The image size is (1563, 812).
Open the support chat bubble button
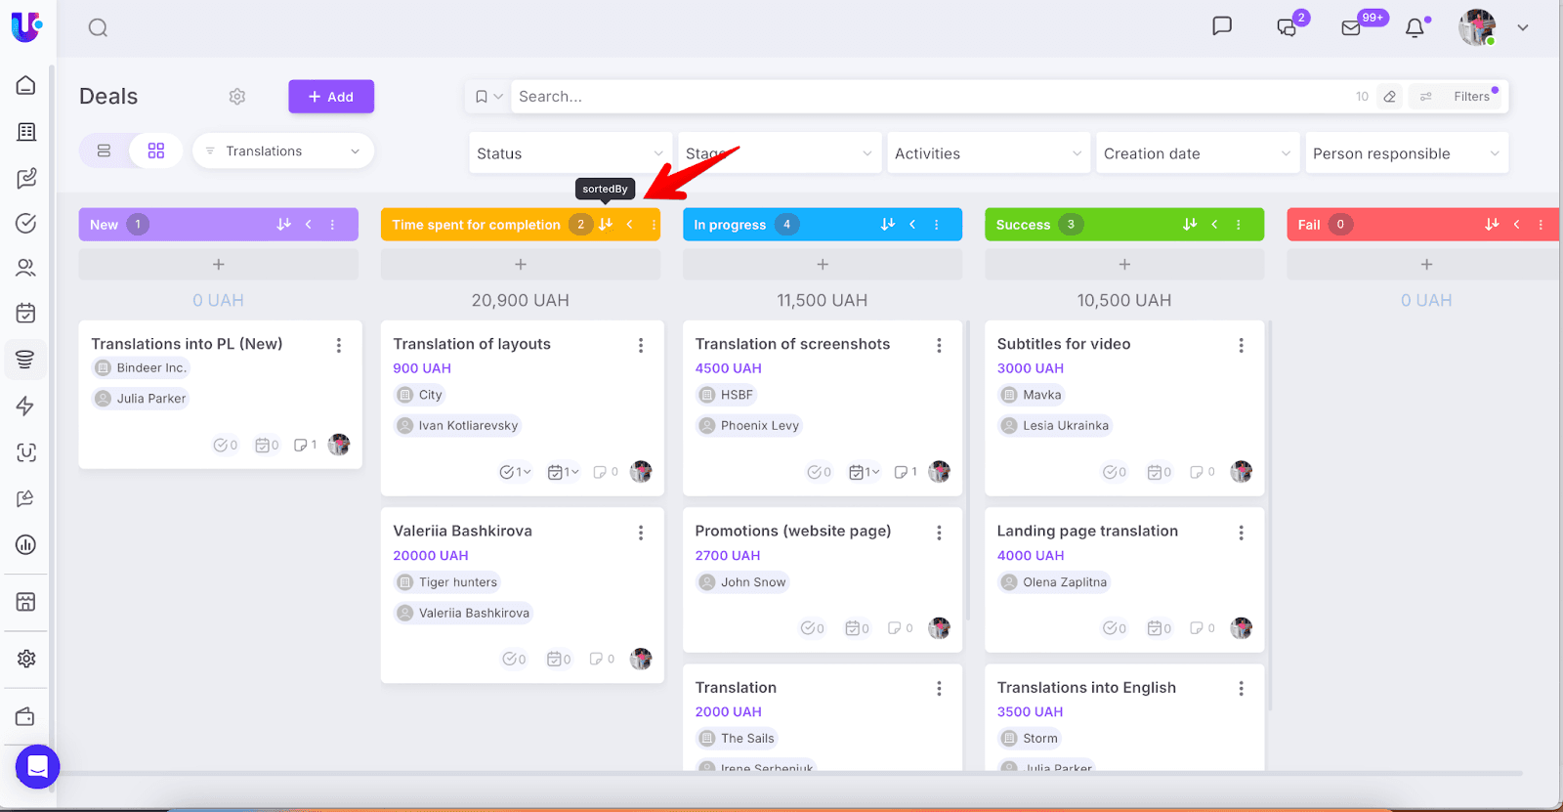[x=37, y=767]
